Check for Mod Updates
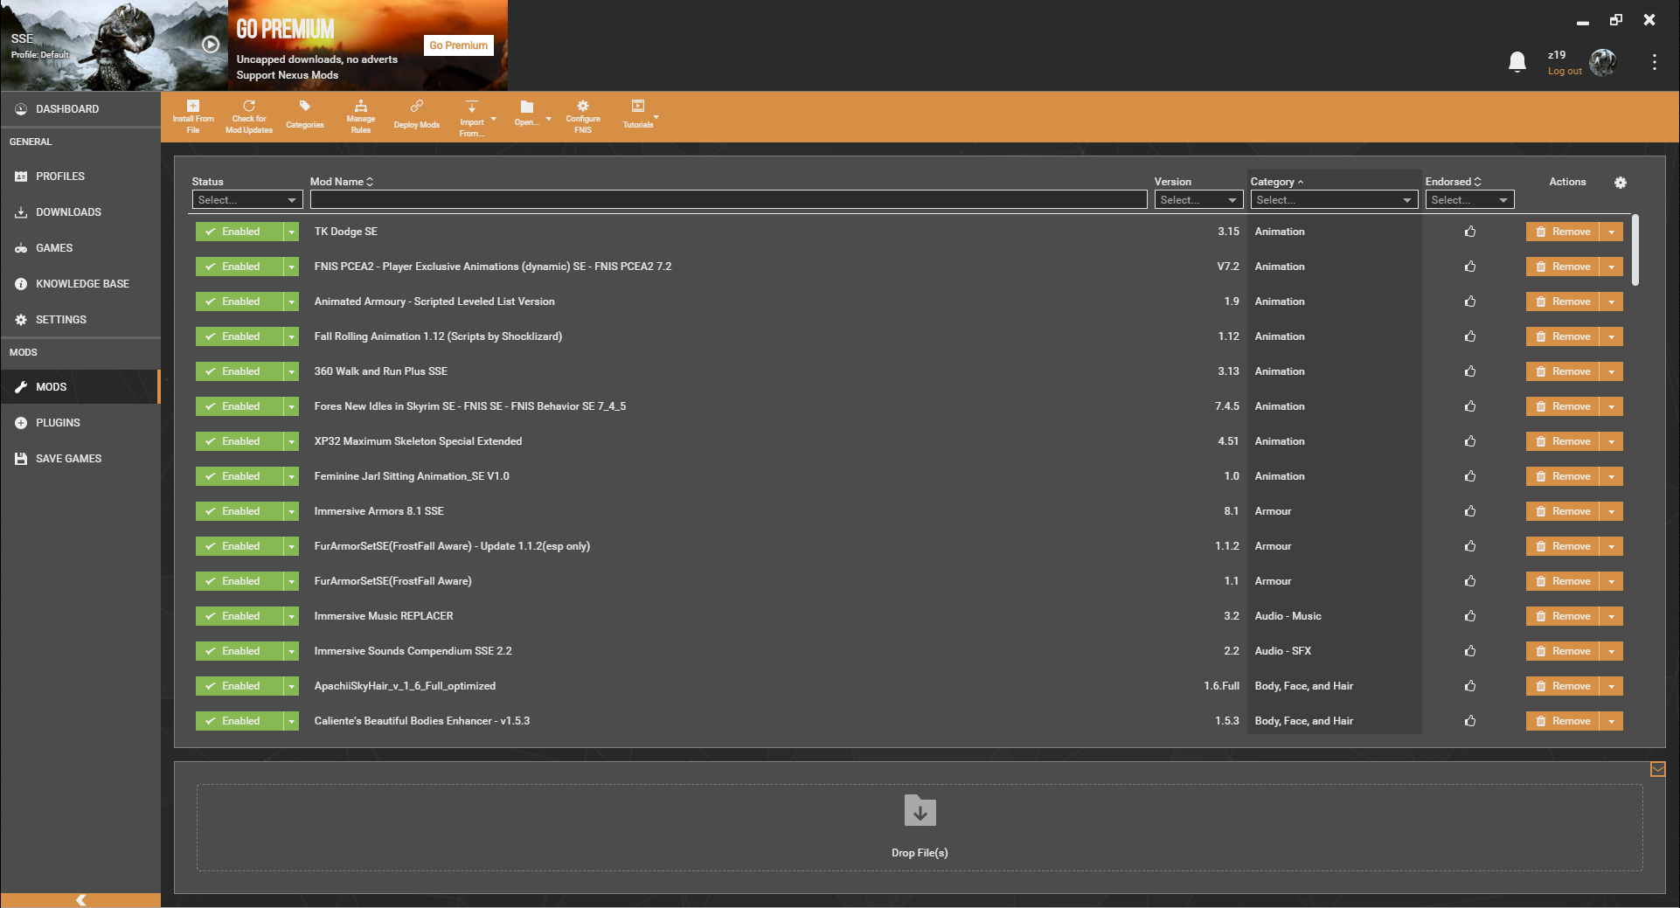The height and width of the screenshot is (908, 1680). (x=249, y=116)
